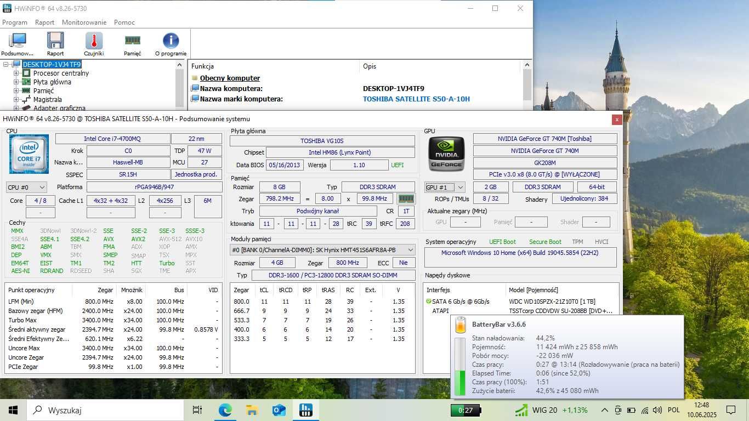The height and width of the screenshot is (421, 749).
Task: Click the Uncore Max operating point row
Action: coord(114,348)
